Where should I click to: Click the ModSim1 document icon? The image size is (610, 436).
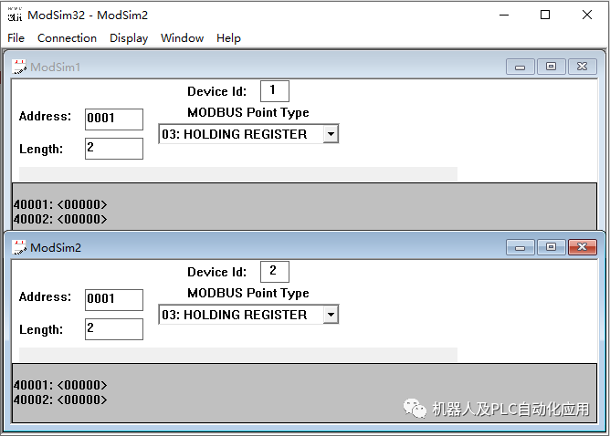19,67
